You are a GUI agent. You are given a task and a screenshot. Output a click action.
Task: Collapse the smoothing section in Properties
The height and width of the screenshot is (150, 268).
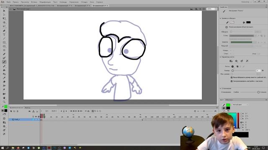[x=220, y=88]
